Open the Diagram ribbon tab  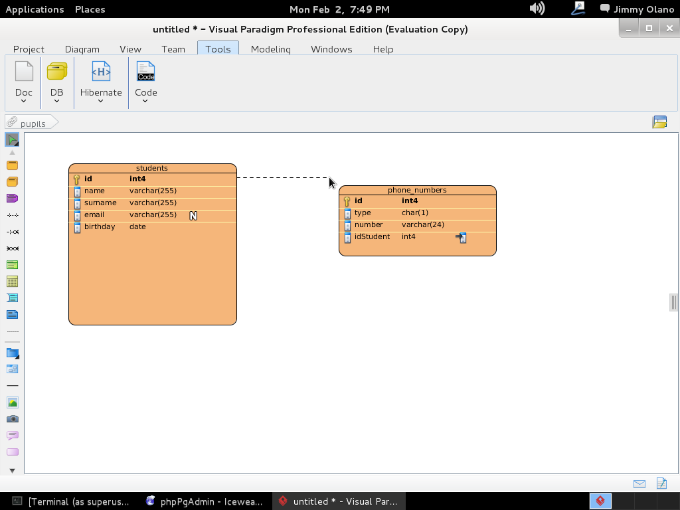82,49
